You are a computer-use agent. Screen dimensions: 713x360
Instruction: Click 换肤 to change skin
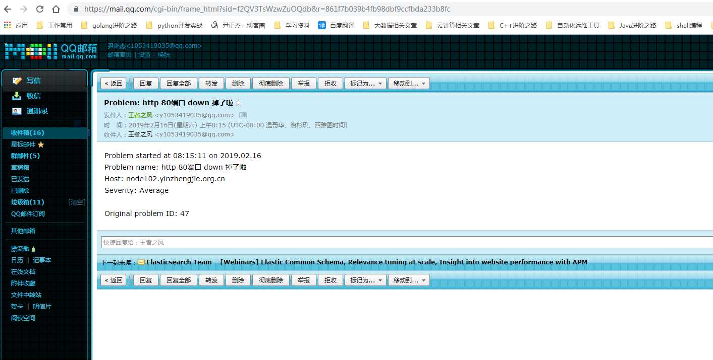click(164, 55)
